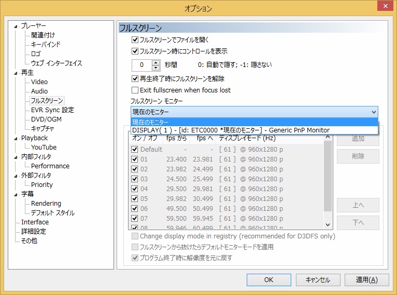This screenshot has height=295, width=397.
Task: Collapse the Playback tree node
Action: coord(16,139)
